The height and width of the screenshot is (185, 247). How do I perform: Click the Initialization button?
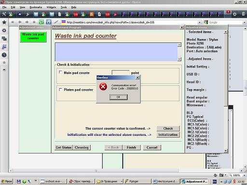[168, 135]
